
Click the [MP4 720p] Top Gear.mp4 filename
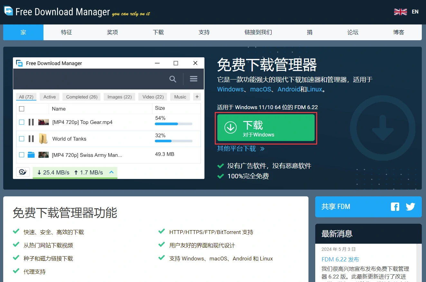[82, 122]
